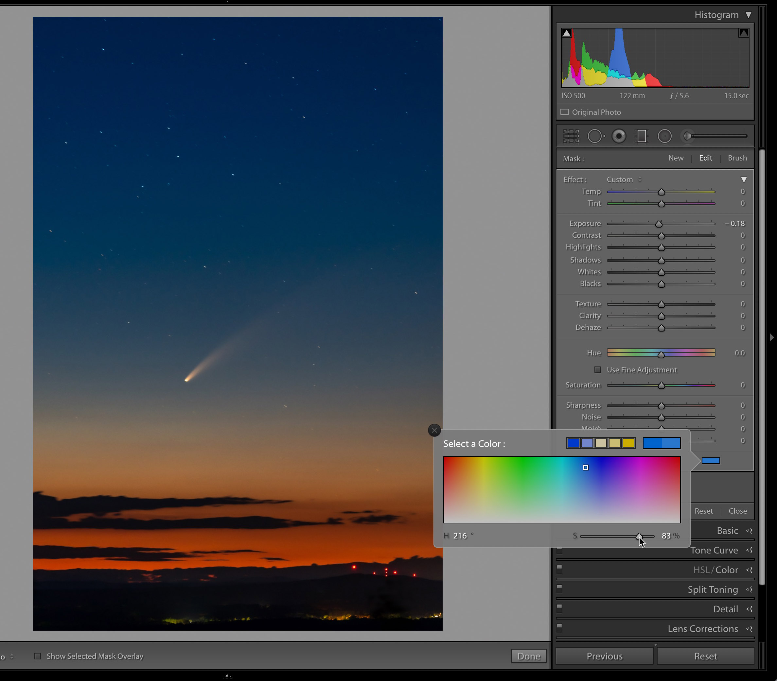777x681 pixels.
Task: Select the dark blue color swatch
Action: coord(573,443)
